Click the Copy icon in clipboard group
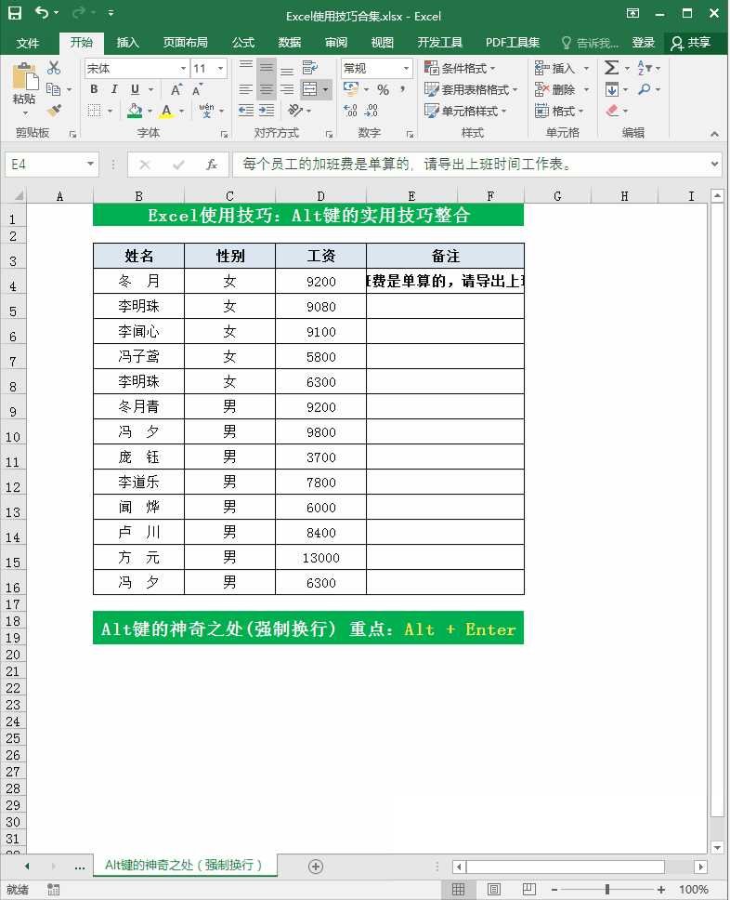This screenshot has width=730, height=900. click(53, 89)
